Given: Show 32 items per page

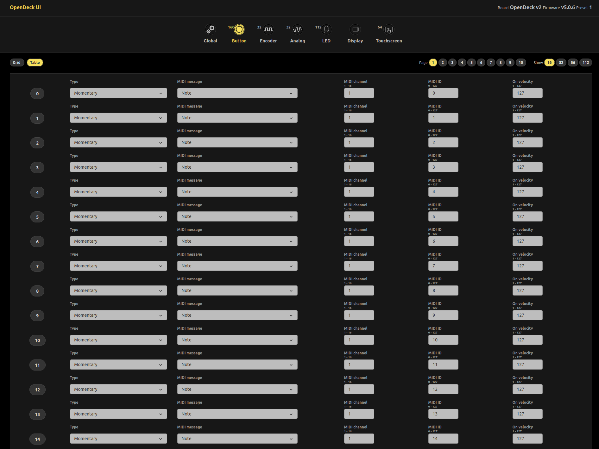Looking at the screenshot, I should 561,63.
